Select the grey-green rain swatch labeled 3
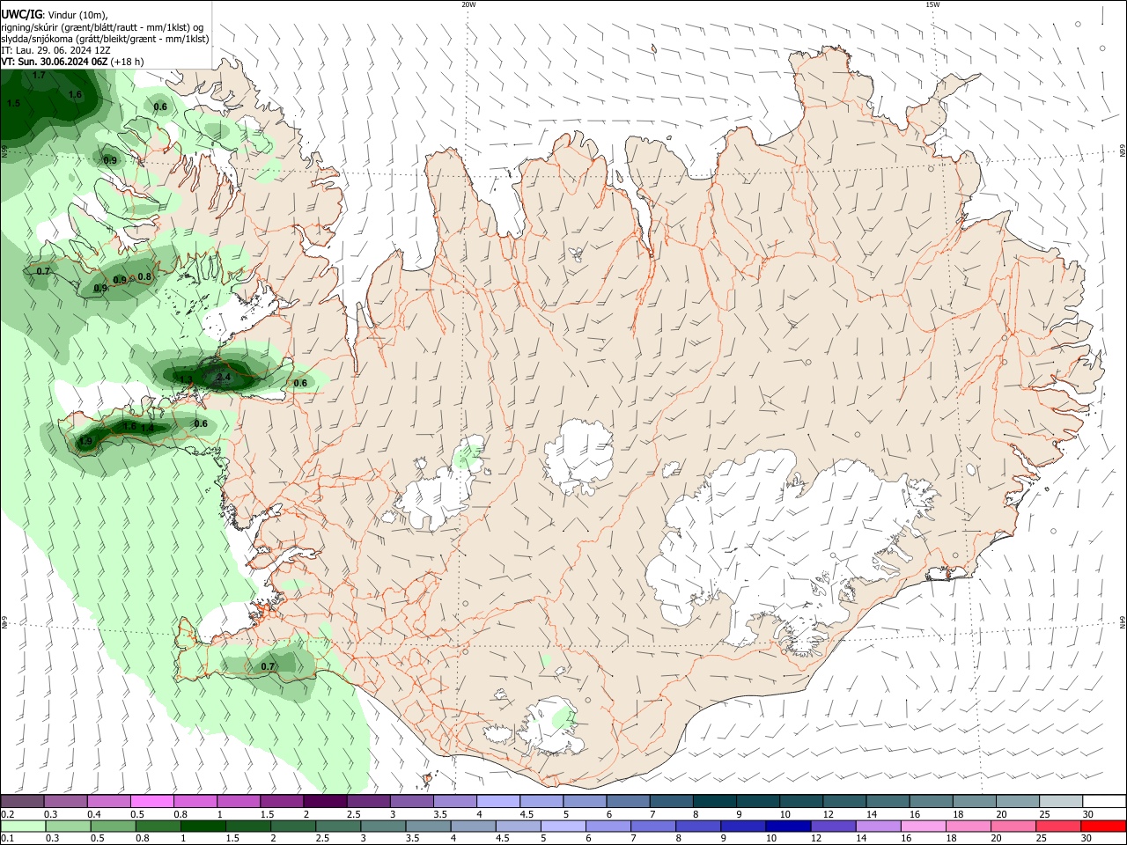Screen dimensions: 1127x845 [x=383, y=826]
